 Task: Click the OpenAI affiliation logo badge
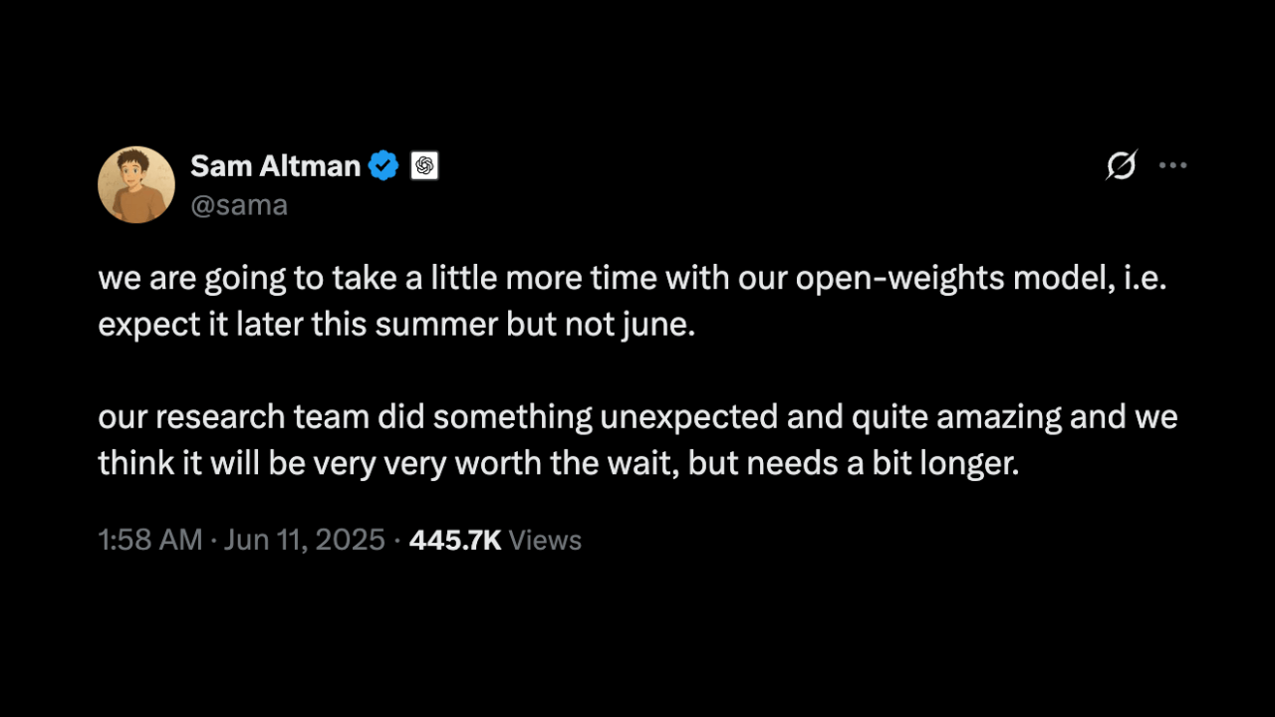425,165
